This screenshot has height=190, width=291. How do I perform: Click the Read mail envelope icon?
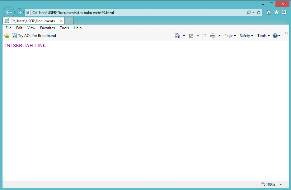coord(204,36)
